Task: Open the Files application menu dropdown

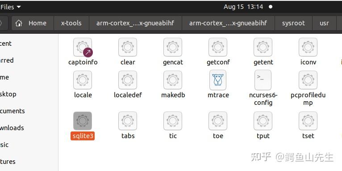Action: click(x=10, y=7)
